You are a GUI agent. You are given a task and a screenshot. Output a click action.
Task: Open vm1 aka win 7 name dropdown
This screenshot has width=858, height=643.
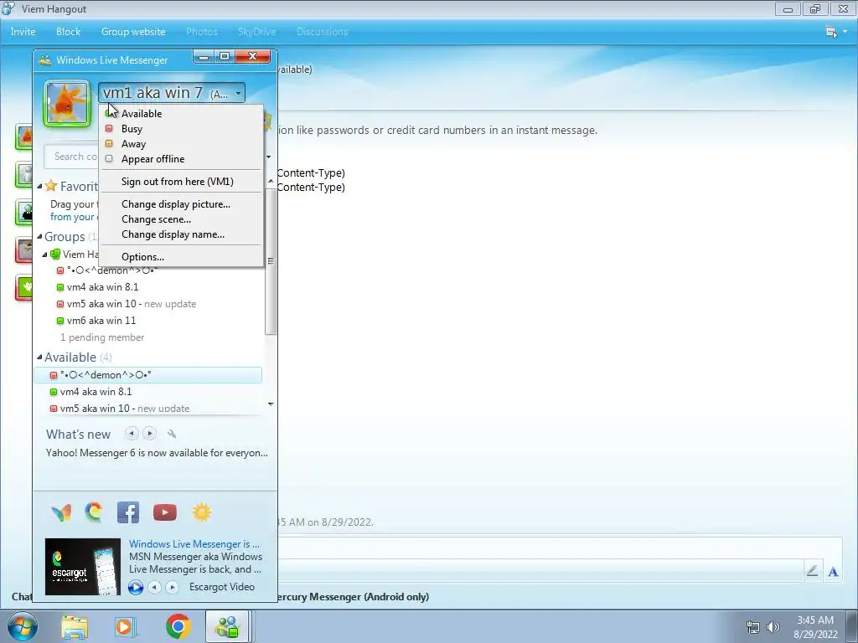(172, 93)
